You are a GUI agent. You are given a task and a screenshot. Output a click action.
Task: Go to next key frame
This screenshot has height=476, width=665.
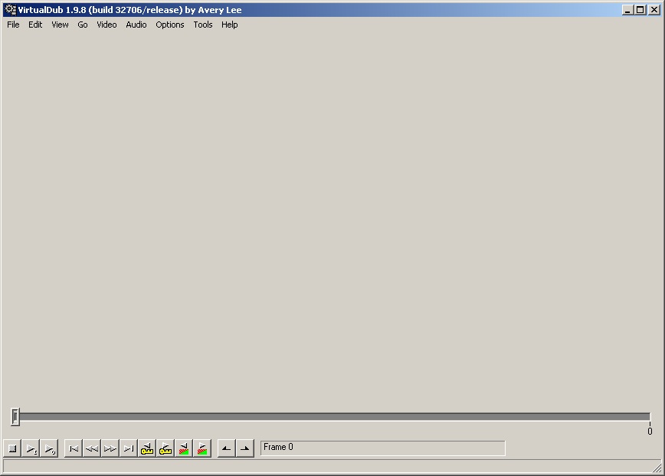tap(165, 448)
